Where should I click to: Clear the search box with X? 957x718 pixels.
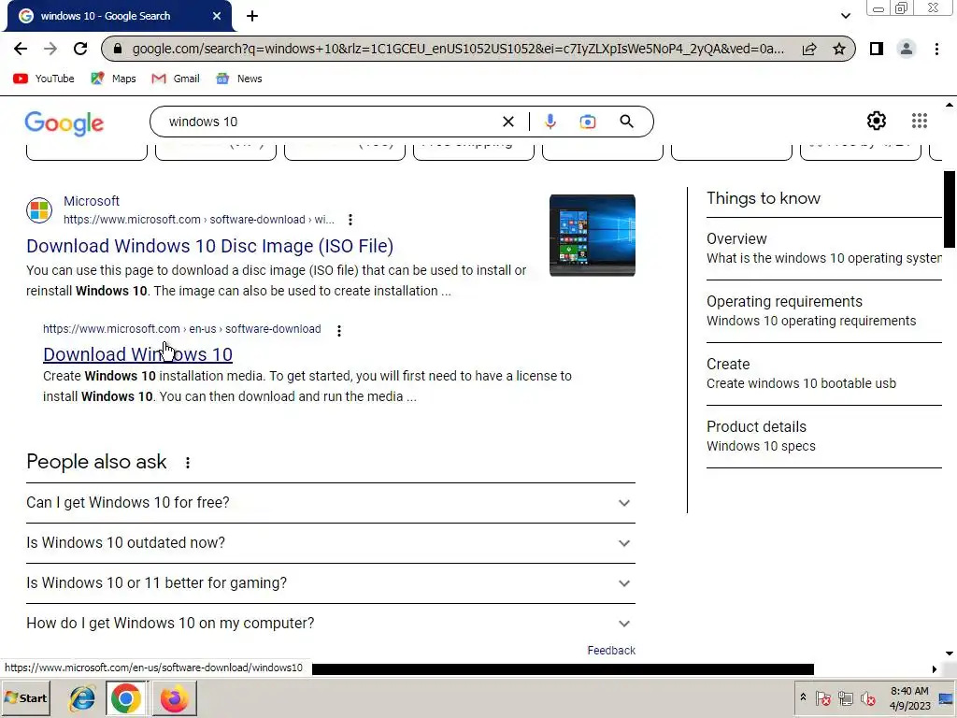coord(507,122)
